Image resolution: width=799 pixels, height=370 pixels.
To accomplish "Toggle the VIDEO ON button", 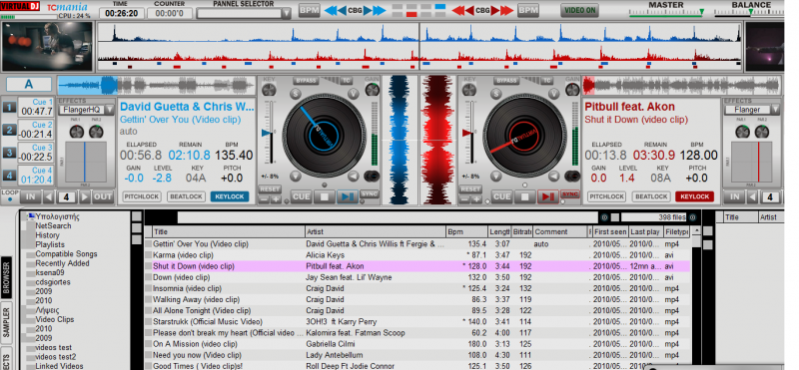I will click(x=580, y=10).
